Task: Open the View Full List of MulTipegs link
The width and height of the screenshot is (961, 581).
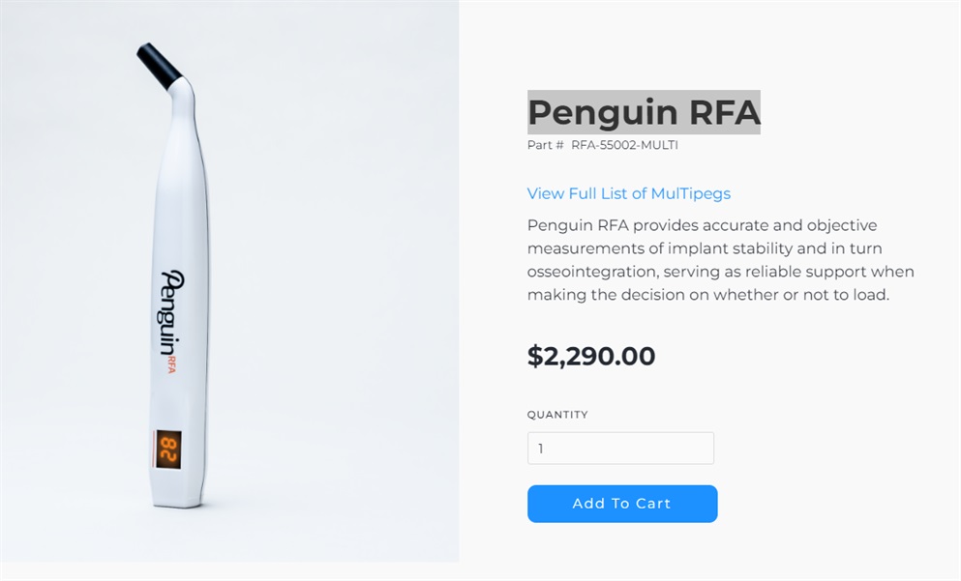Action: tap(628, 193)
